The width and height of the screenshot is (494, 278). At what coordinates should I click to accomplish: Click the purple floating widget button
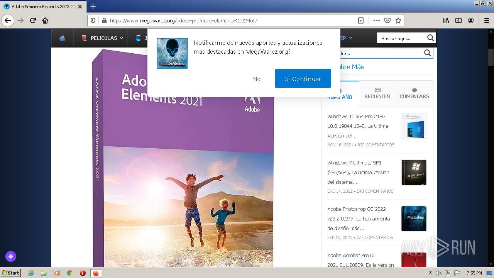pyautogui.click(x=11, y=256)
